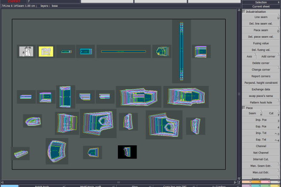Select Report corners
Viewport: 281px width, 187px height.
pyautogui.click(x=261, y=76)
